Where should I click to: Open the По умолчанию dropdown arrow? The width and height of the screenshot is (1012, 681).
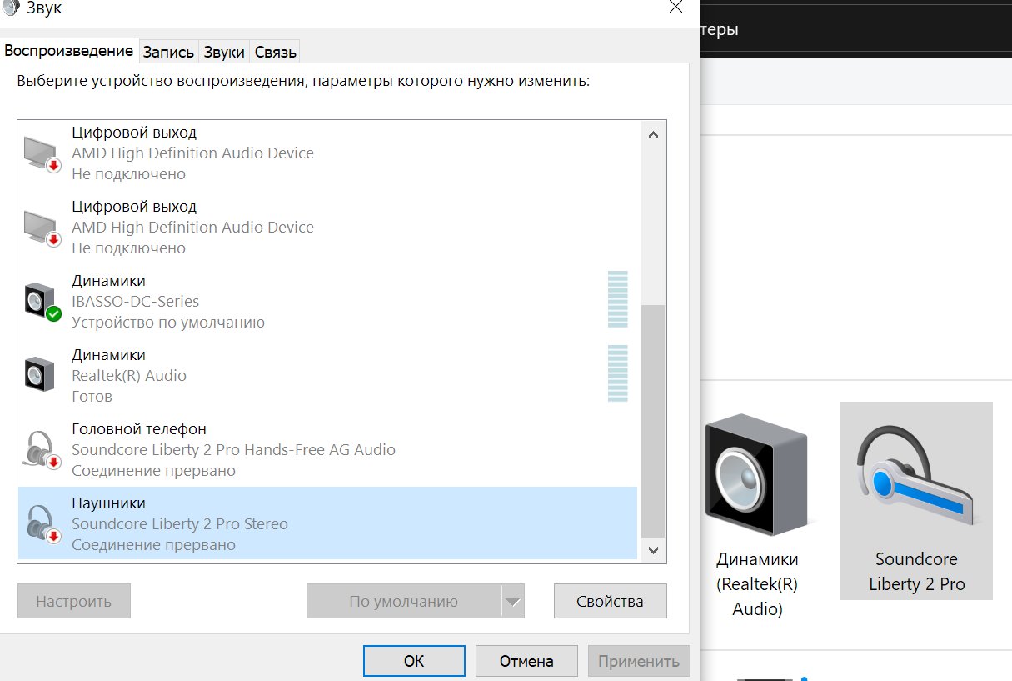(513, 601)
